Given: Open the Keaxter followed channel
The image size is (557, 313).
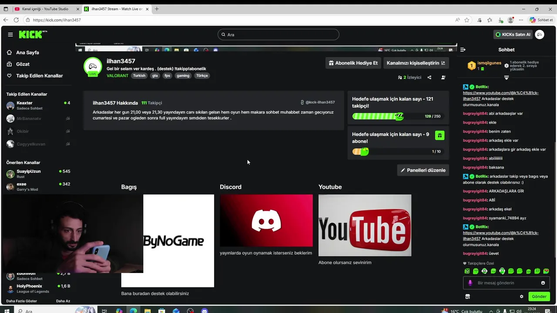Looking at the screenshot, I should (x=38, y=106).
